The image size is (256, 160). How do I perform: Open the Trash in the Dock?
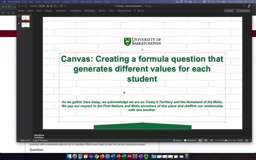click(x=187, y=156)
